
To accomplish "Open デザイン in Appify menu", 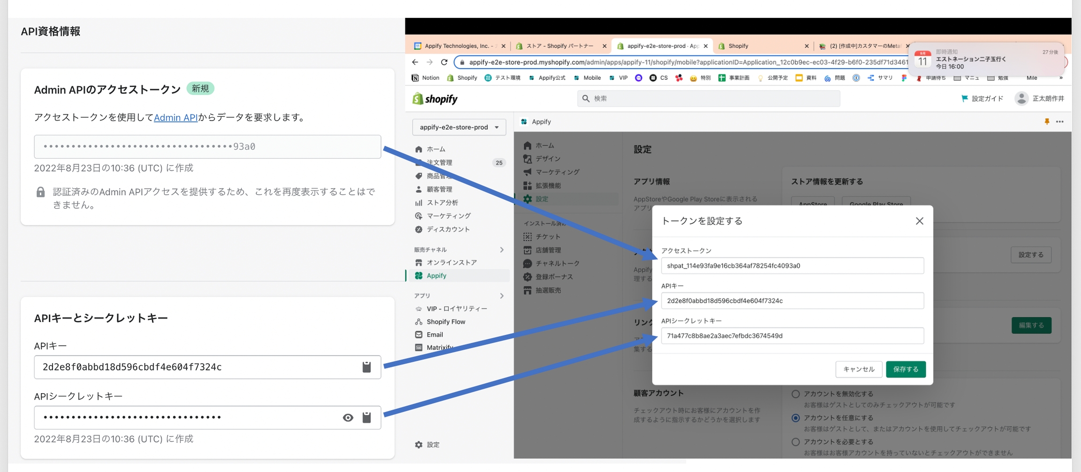I will pos(542,159).
